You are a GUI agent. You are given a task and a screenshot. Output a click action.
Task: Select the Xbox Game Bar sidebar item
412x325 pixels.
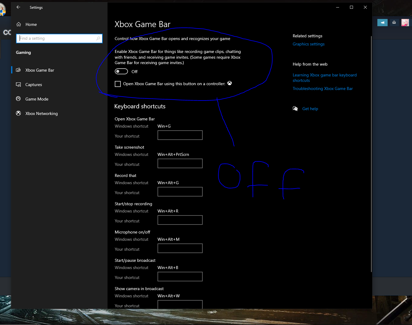(59, 70)
